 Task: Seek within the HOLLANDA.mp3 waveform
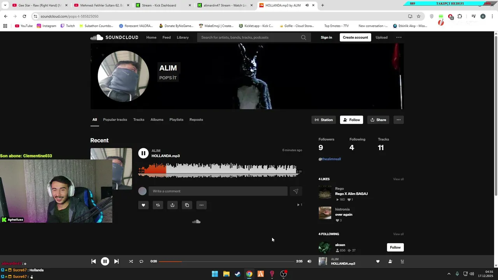click(220, 171)
